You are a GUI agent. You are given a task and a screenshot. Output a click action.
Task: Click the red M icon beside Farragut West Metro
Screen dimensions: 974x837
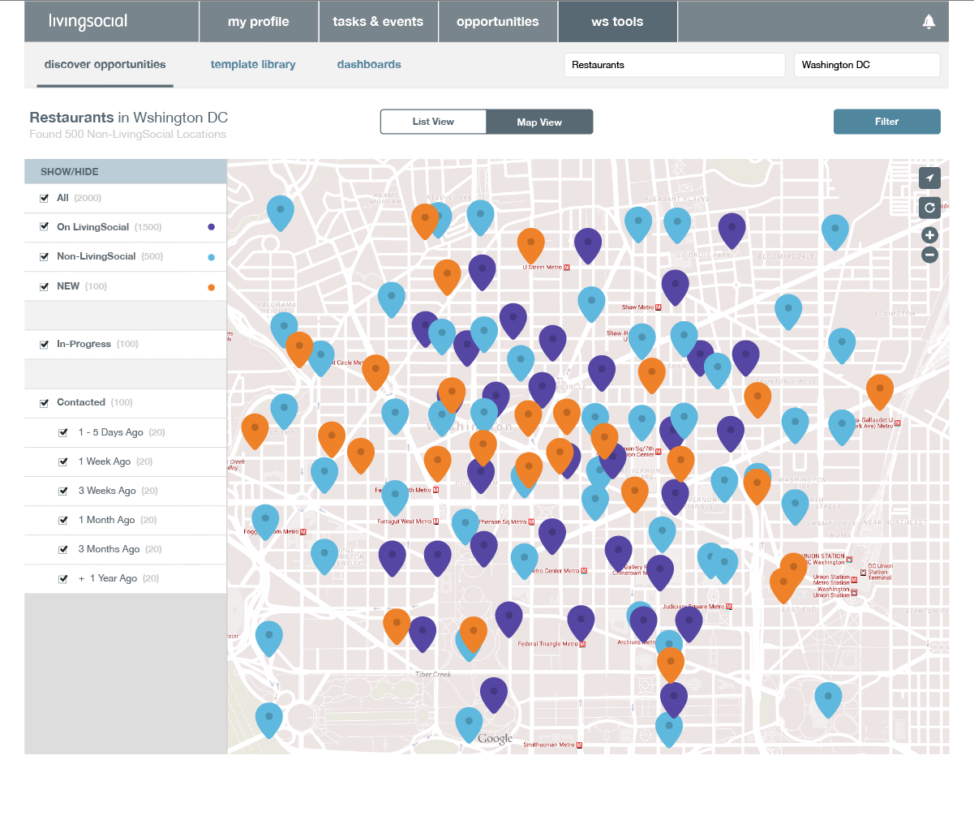click(436, 522)
